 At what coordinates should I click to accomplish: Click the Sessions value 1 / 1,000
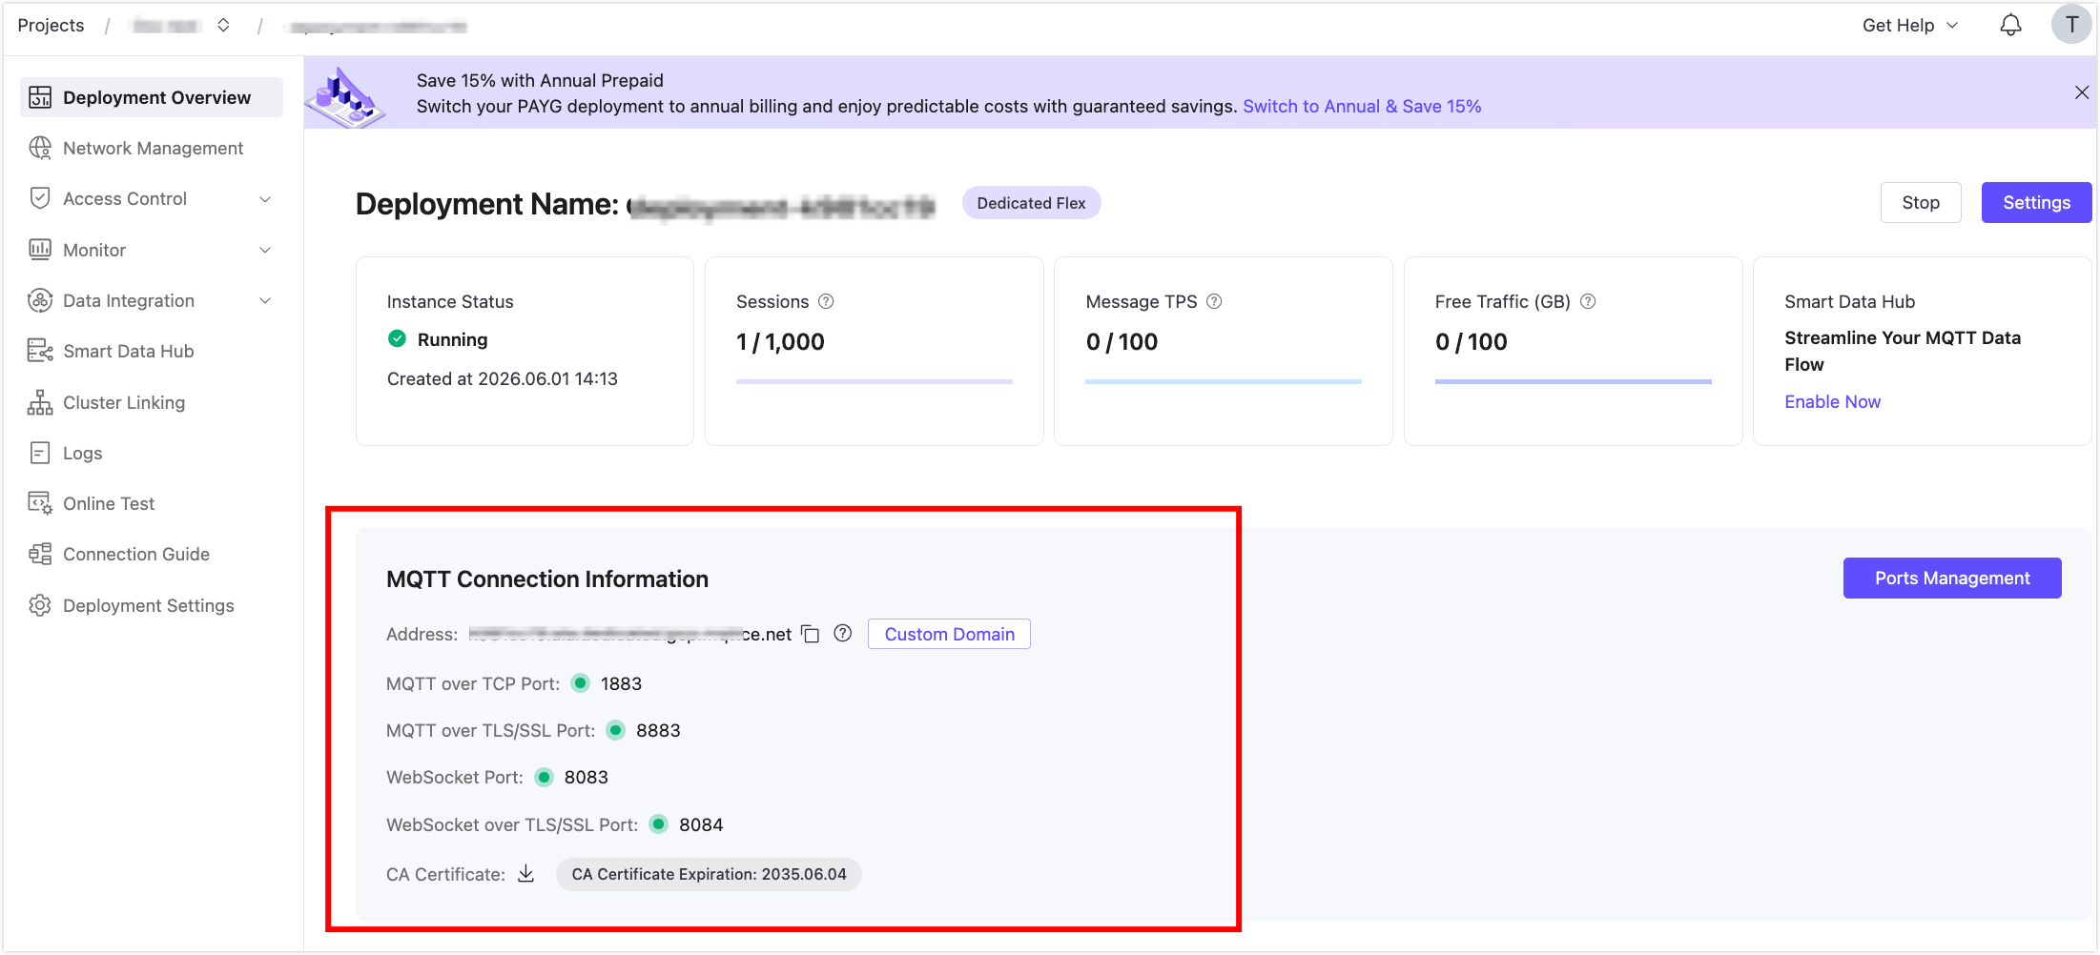[x=780, y=341]
